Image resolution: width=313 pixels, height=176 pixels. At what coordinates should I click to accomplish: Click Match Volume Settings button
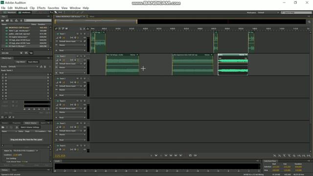[30, 127]
